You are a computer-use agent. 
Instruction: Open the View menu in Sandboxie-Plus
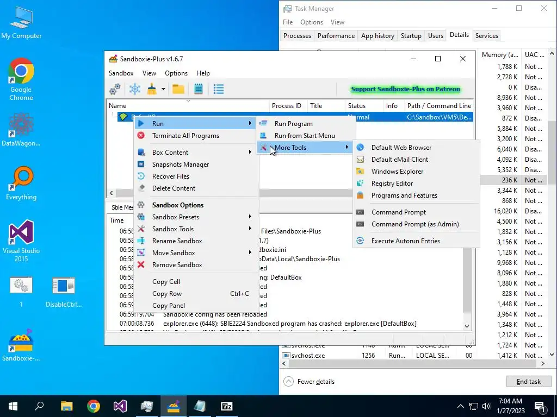coord(149,73)
